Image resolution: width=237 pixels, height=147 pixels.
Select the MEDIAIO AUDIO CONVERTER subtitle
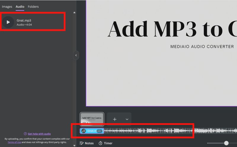pos(202,47)
